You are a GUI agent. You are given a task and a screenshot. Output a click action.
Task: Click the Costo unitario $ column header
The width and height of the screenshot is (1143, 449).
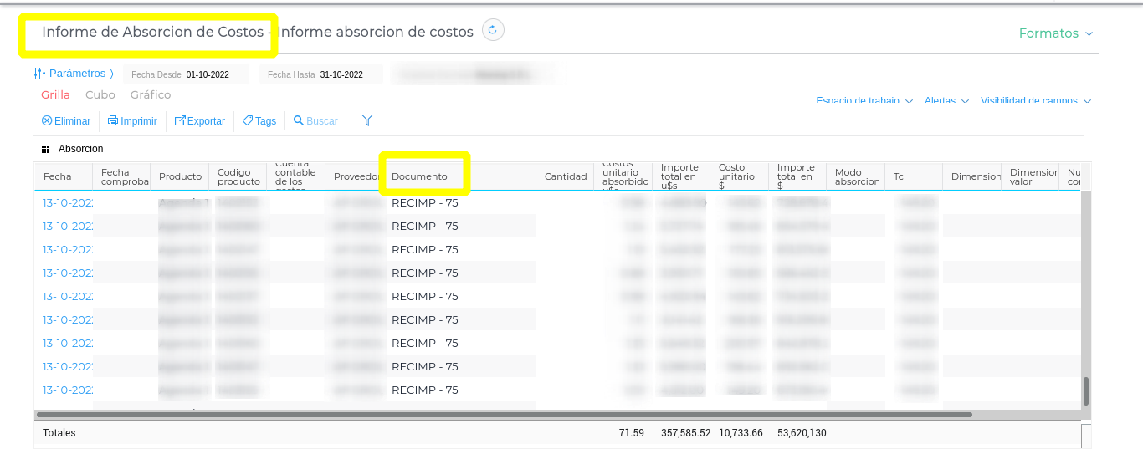point(739,176)
